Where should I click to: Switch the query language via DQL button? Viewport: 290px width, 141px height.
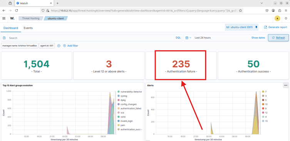[178, 38]
